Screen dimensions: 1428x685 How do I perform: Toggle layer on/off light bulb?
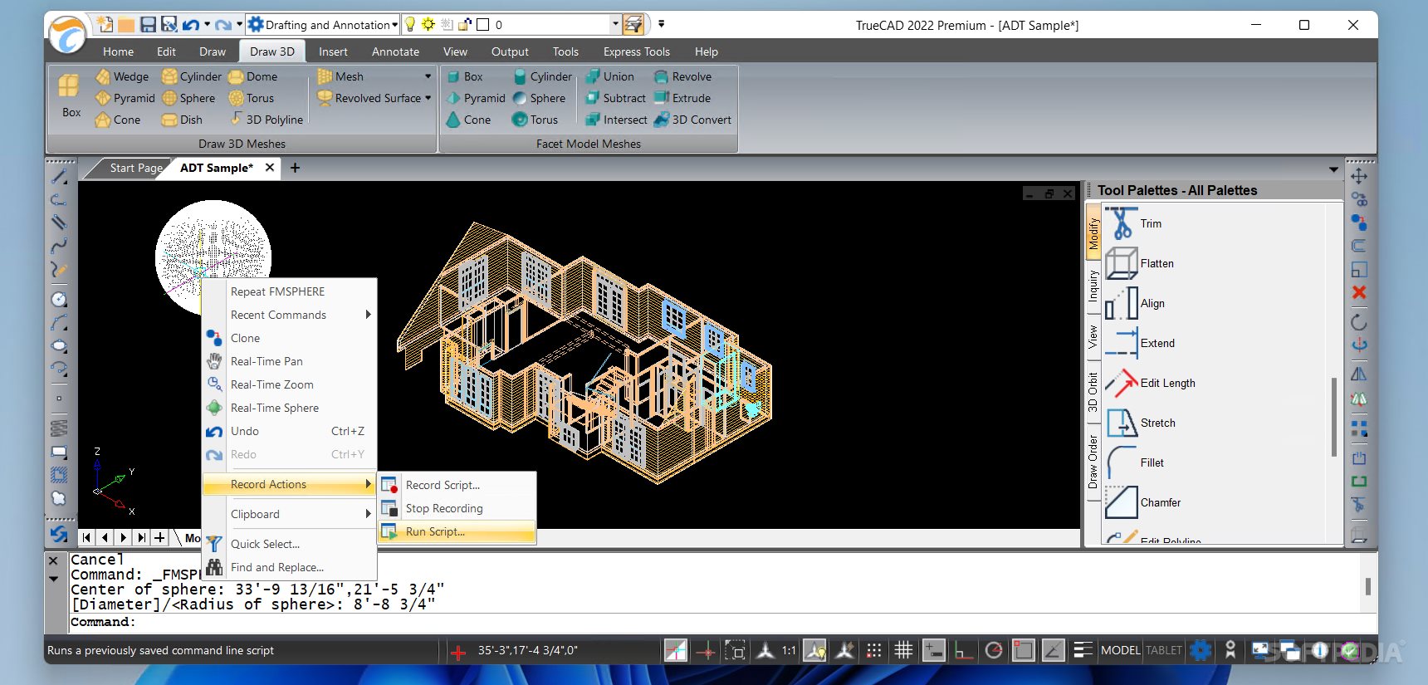(410, 24)
